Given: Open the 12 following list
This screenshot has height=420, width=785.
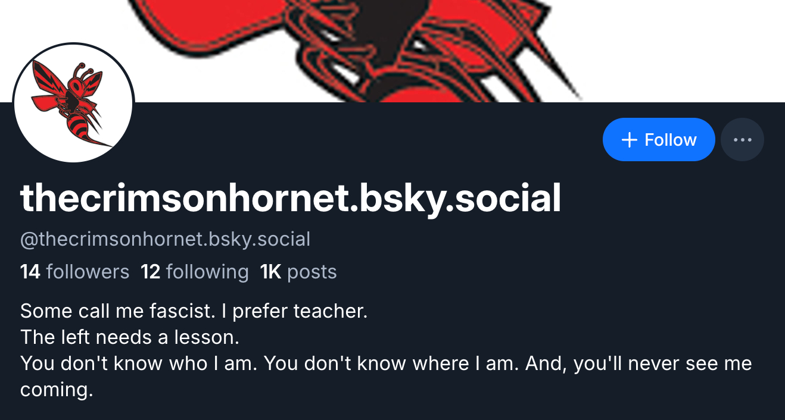Looking at the screenshot, I should pos(195,272).
